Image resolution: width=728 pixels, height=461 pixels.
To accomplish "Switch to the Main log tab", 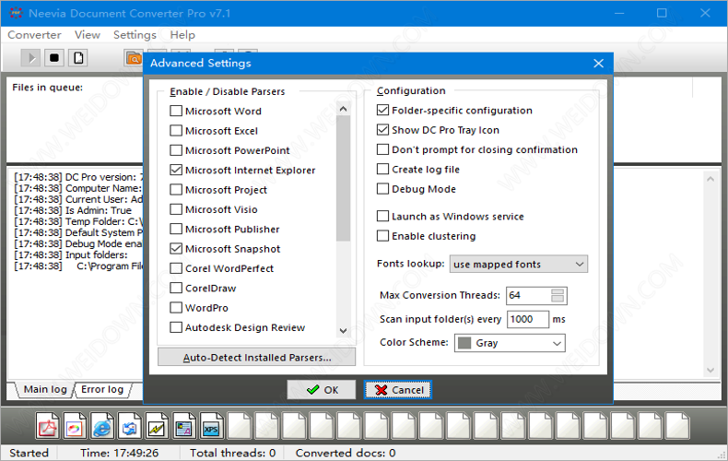I will click(45, 389).
